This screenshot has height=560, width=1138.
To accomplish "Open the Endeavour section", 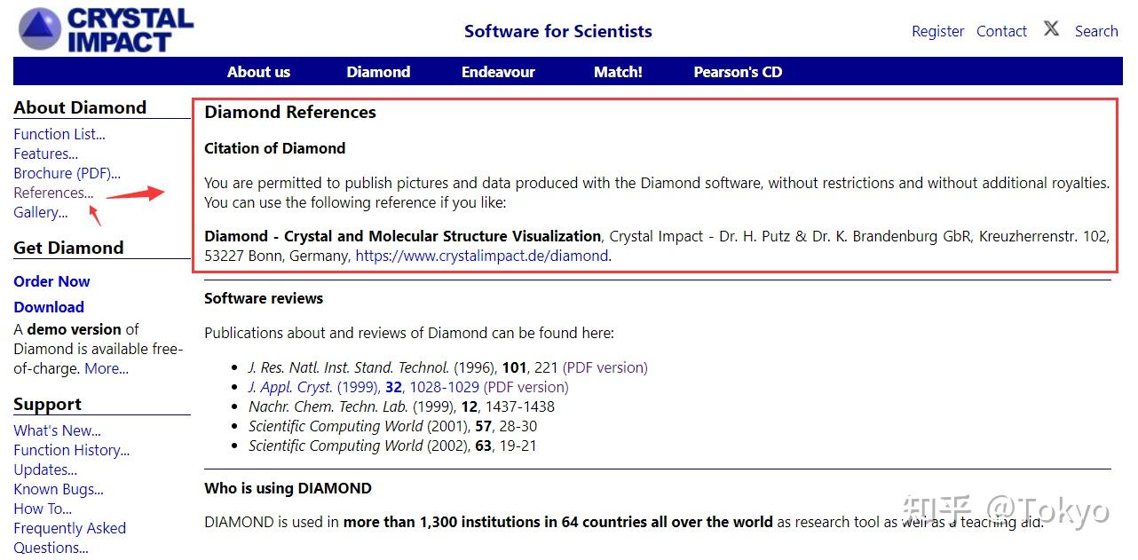I will (498, 72).
